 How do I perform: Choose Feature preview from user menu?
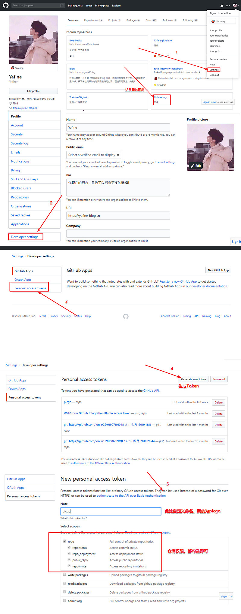[x=218, y=59]
